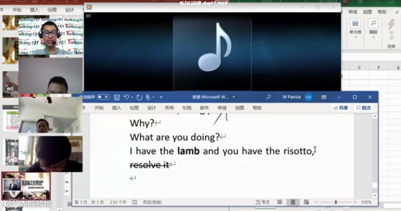The width and height of the screenshot is (401, 211).
Task: Select column P header in Excel
Action: tap(378, 68)
